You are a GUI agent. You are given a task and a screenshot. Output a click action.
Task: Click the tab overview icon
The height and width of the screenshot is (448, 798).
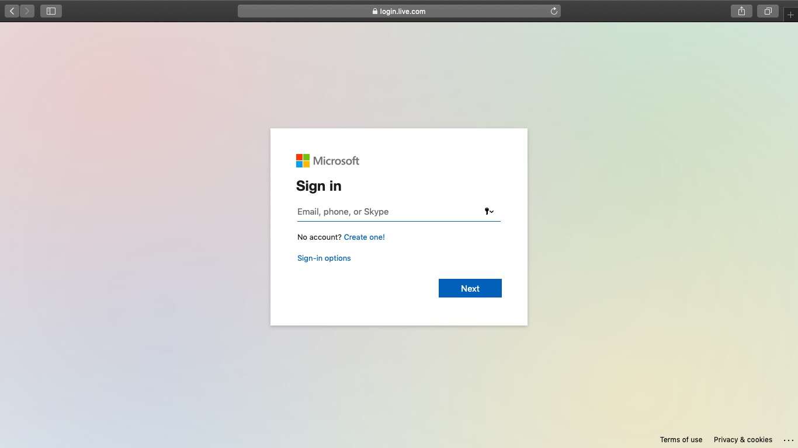768,10
